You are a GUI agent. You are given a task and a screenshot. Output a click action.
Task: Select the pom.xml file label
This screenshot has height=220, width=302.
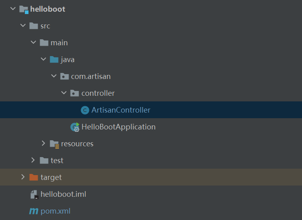(55, 211)
